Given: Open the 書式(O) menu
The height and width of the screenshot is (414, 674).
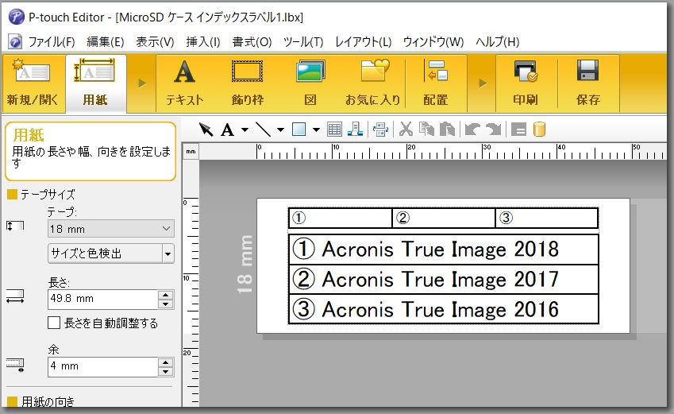Looking at the screenshot, I should click(252, 42).
